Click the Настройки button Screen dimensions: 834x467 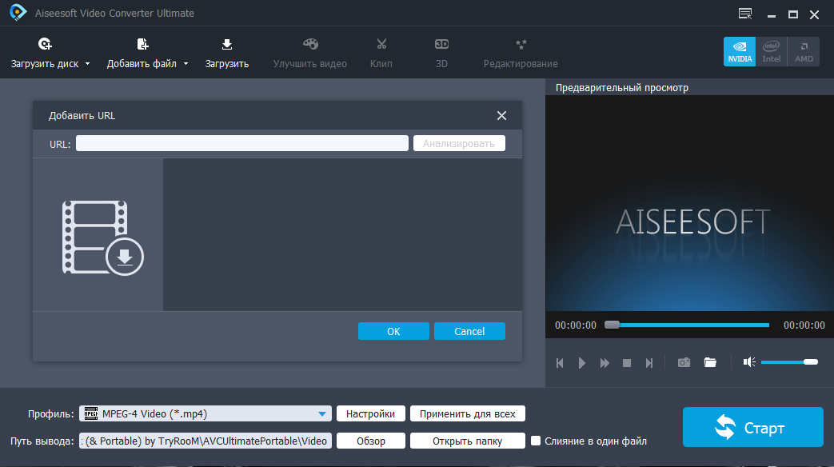point(371,413)
